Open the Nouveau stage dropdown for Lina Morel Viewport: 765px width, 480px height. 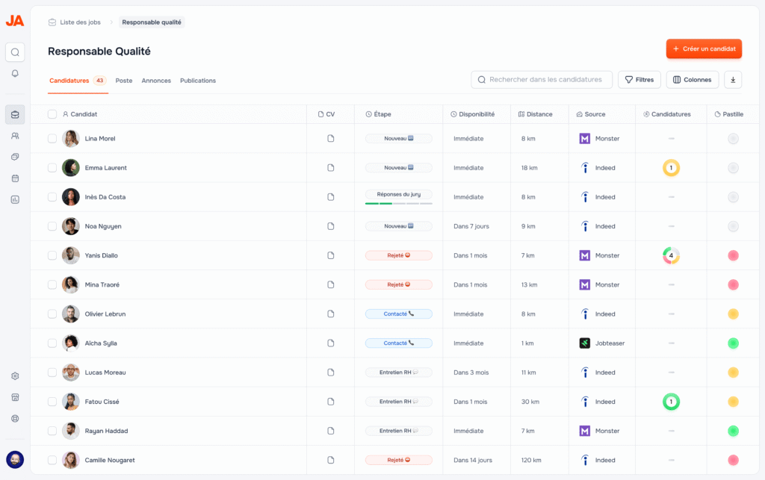tap(399, 138)
